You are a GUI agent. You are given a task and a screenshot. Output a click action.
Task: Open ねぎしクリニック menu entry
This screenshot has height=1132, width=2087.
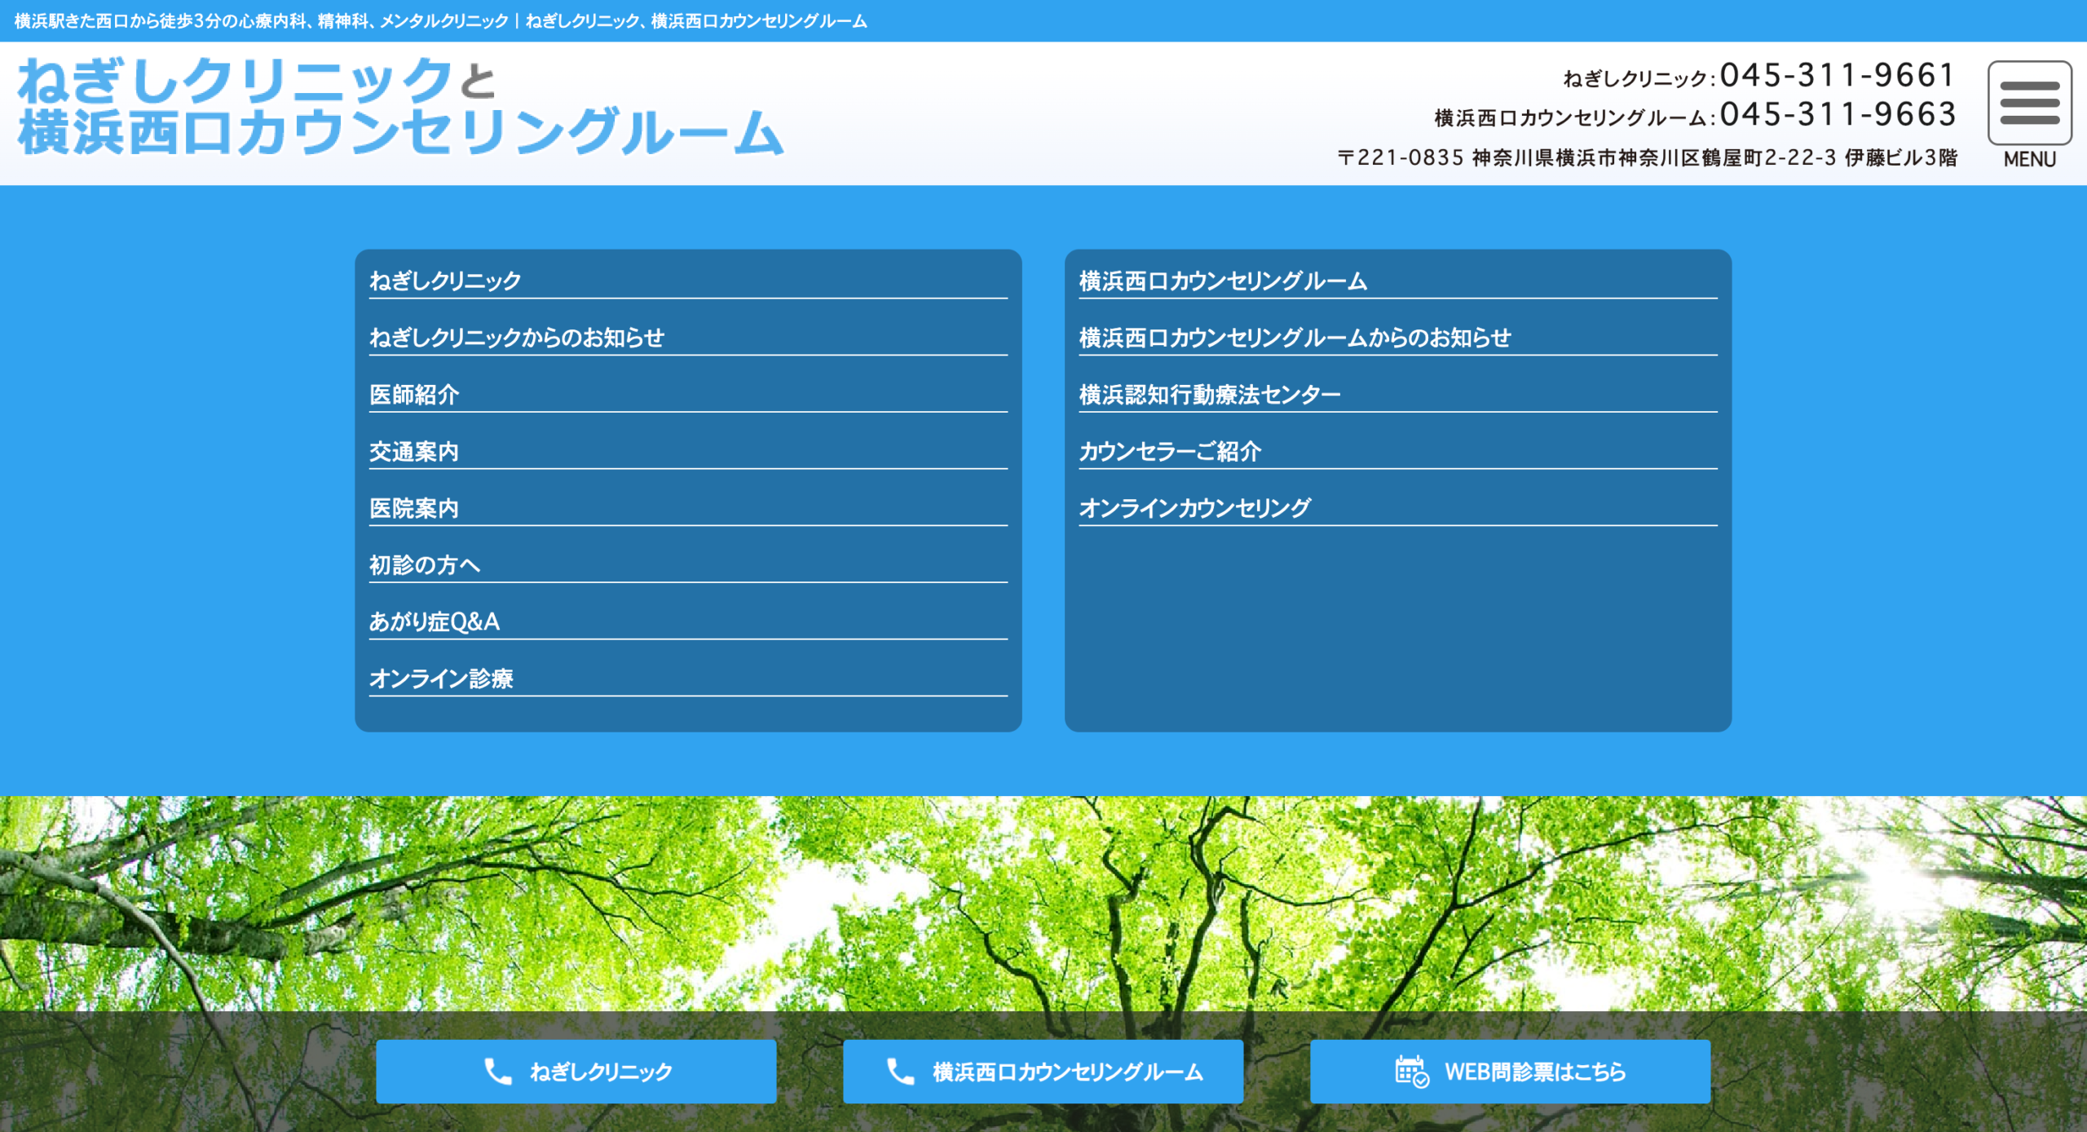point(688,280)
